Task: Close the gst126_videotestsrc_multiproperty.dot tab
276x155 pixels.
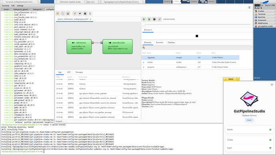Action: click(90, 19)
